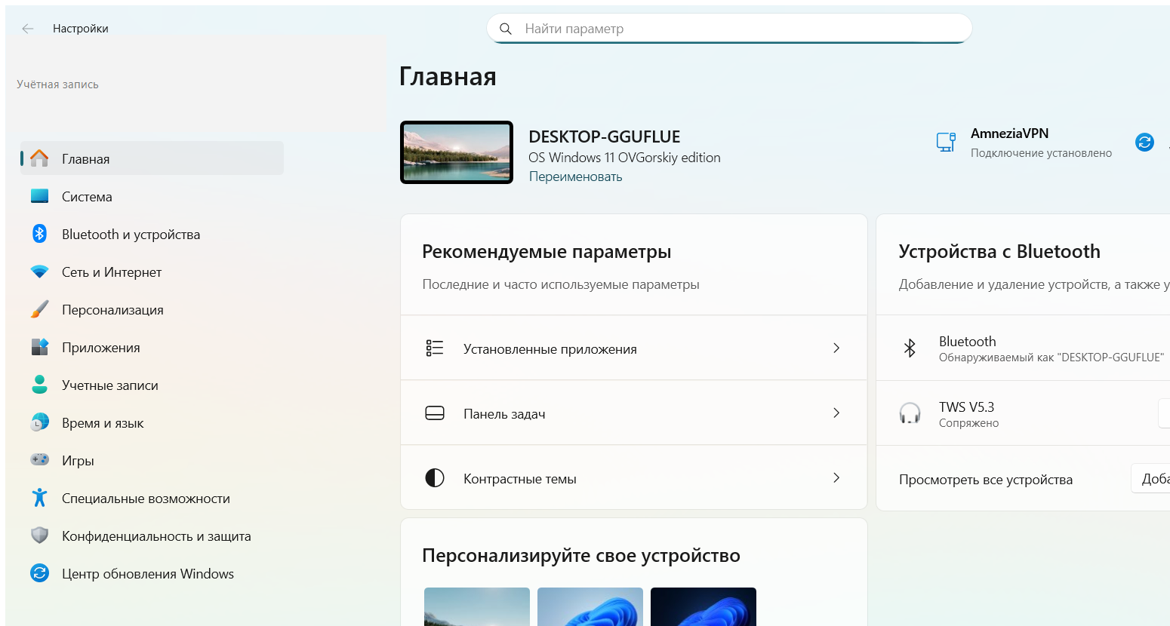Expand Установленные приложения via its chevron

click(x=836, y=348)
